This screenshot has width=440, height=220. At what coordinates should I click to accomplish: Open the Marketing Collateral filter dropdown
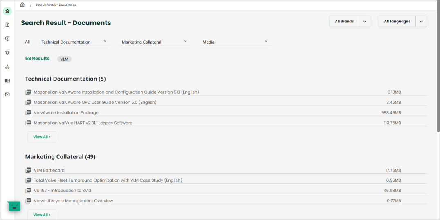pos(155,42)
